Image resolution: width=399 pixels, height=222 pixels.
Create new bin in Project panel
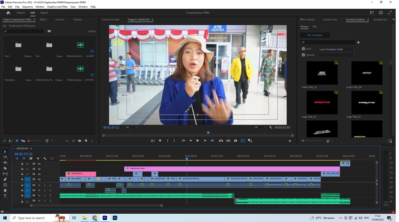(x=80, y=141)
